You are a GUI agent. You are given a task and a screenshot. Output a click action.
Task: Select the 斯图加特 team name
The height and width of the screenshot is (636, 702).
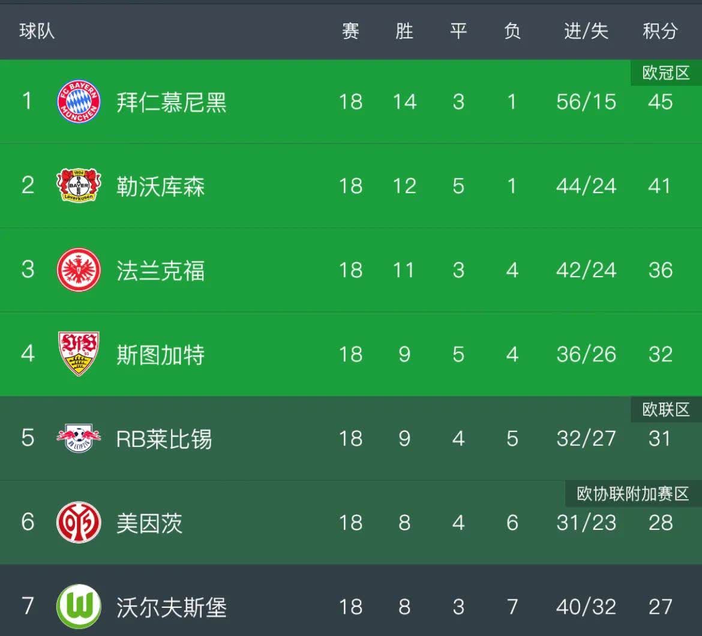tap(160, 355)
